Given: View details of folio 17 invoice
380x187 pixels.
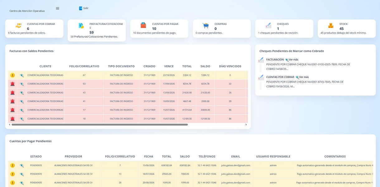Looking at the screenshot, I should (21, 110).
